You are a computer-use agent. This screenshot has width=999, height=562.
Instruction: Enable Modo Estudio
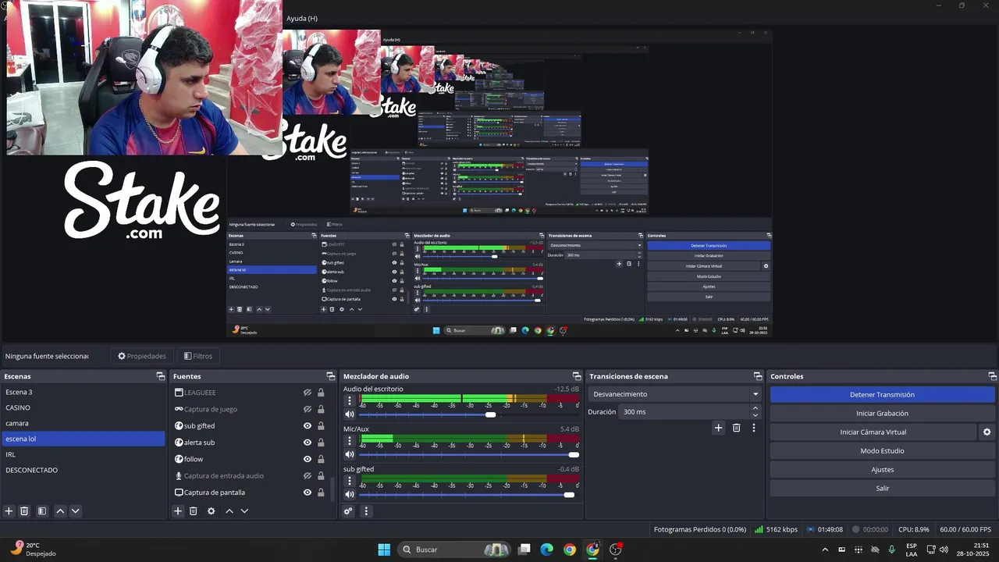pyautogui.click(x=882, y=451)
